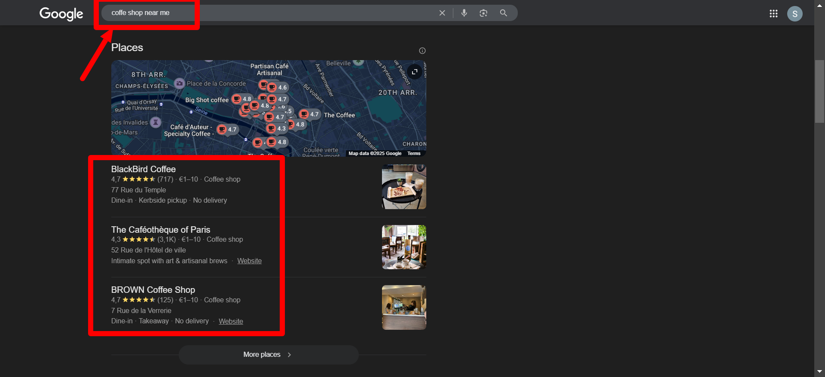
Task: Start voice search with the microphone icon
Action: [x=464, y=13]
